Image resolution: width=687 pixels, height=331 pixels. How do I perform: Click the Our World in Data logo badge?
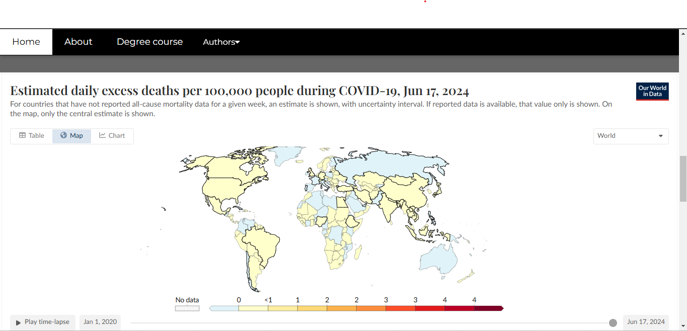(x=652, y=91)
